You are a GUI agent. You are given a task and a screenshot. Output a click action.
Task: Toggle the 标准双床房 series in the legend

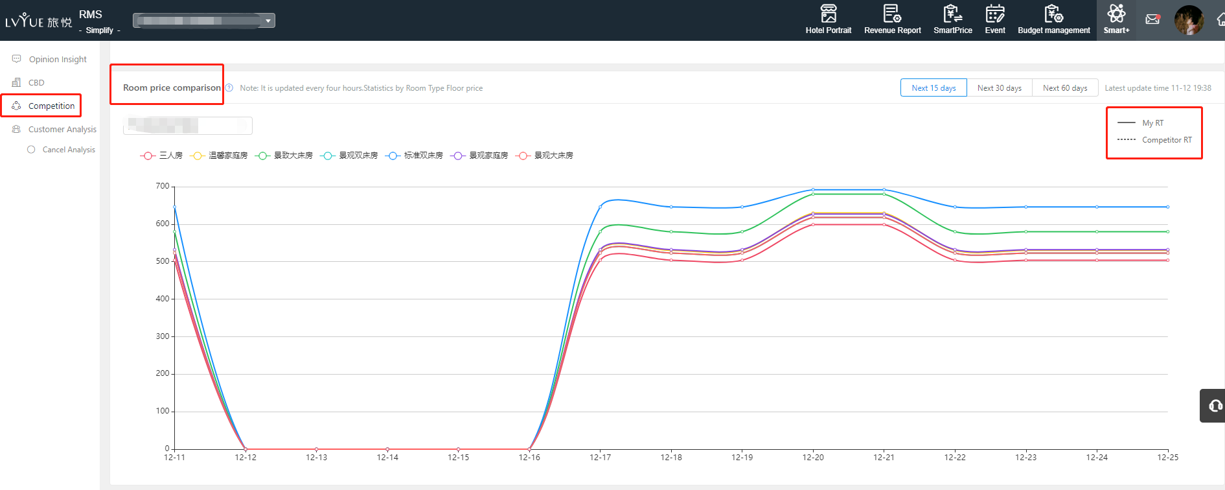coord(414,156)
